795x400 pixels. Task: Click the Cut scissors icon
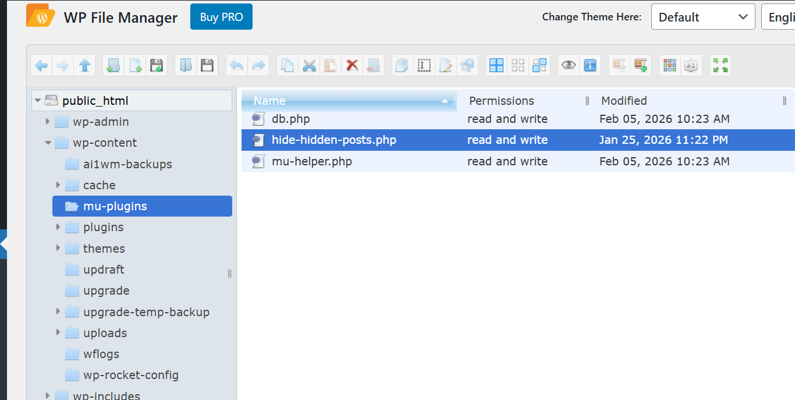(309, 65)
